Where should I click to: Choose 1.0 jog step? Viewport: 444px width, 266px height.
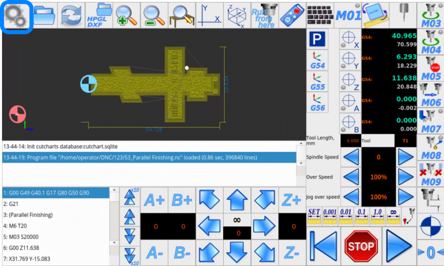click(x=377, y=217)
